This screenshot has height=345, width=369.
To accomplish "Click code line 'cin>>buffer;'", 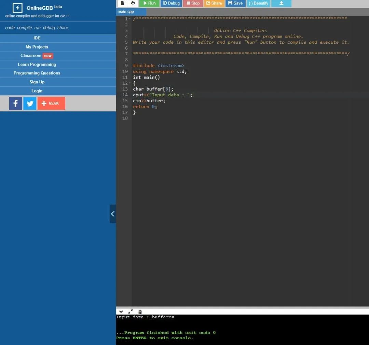I will [x=149, y=101].
